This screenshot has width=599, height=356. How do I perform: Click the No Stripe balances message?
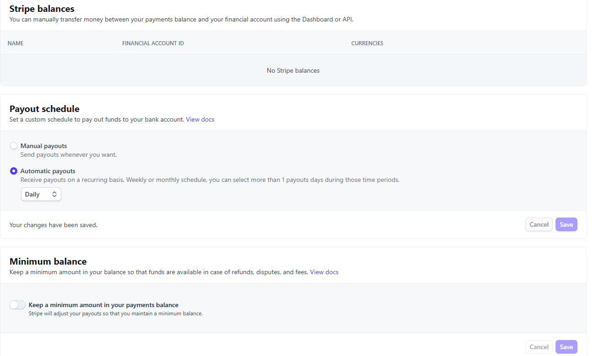(293, 70)
